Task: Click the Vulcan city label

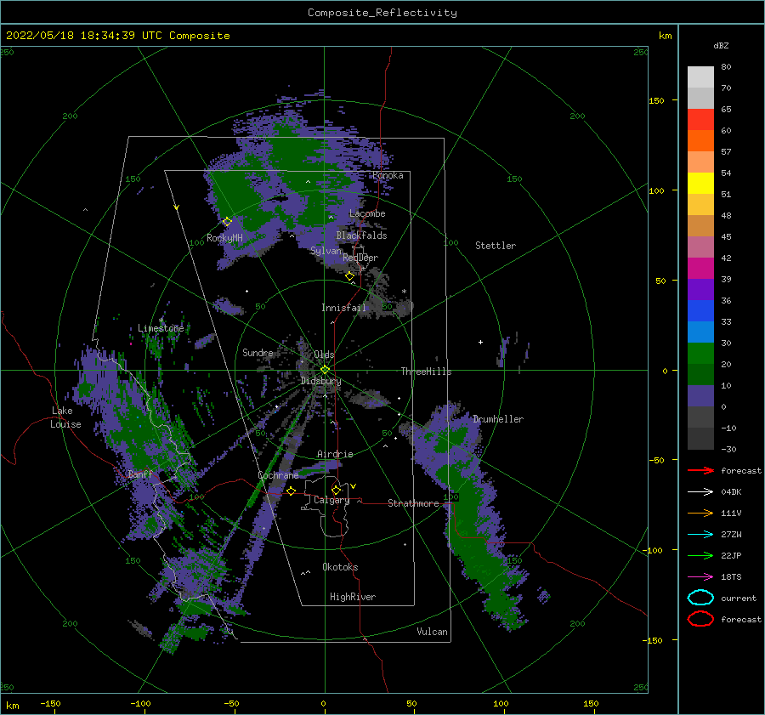Action: (x=432, y=632)
